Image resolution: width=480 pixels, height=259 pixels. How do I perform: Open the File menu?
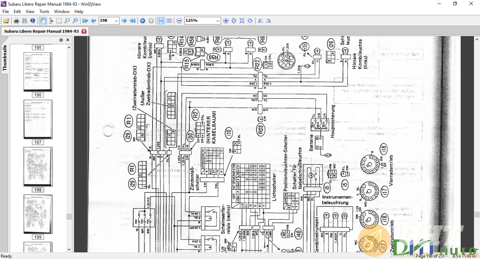(6, 12)
